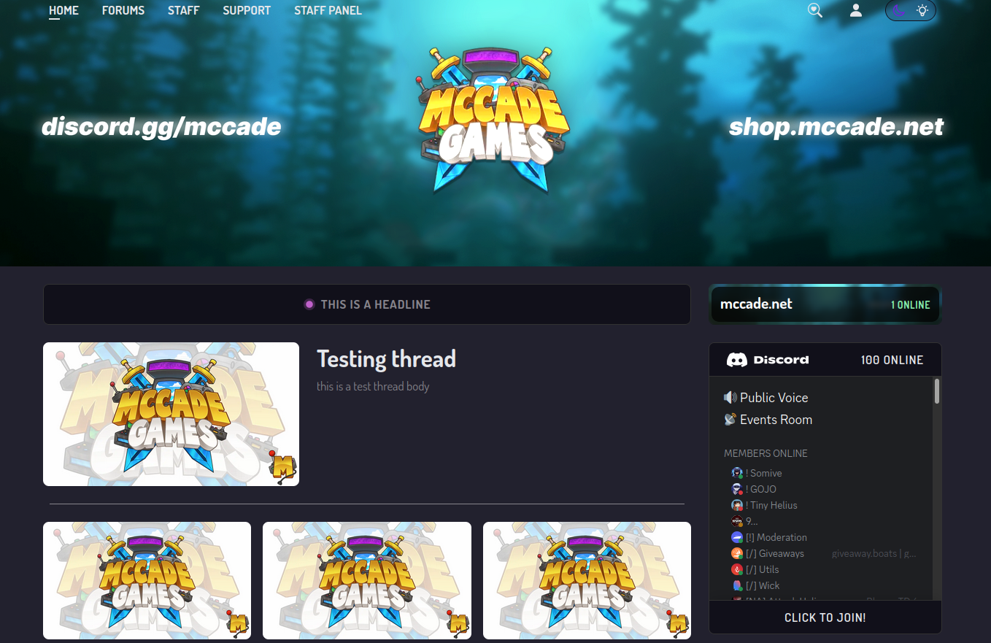Click M badge on first small thumbnail

(238, 623)
